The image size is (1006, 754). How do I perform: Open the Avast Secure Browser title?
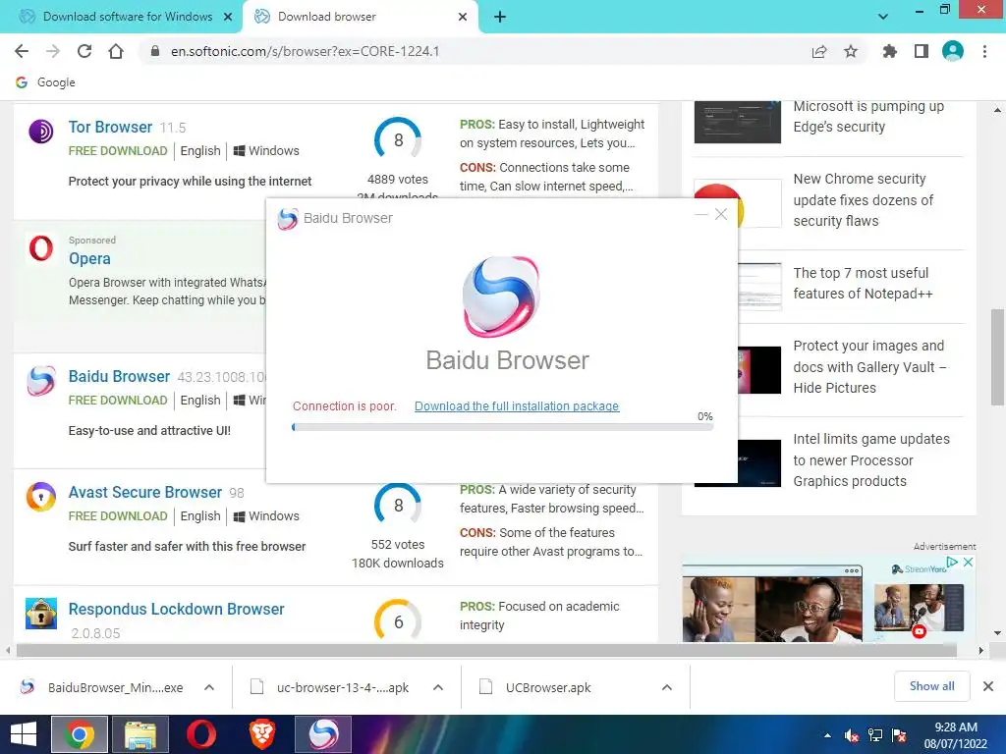pos(145,492)
